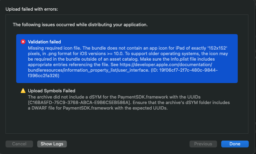Click the yellow warning triangle icon
Image resolution: width=256 pixels, height=154 pixels.
pyautogui.click(x=23, y=91)
